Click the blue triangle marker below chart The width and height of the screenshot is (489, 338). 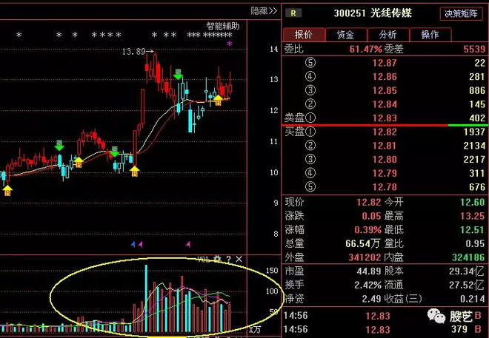click(x=133, y=244)
